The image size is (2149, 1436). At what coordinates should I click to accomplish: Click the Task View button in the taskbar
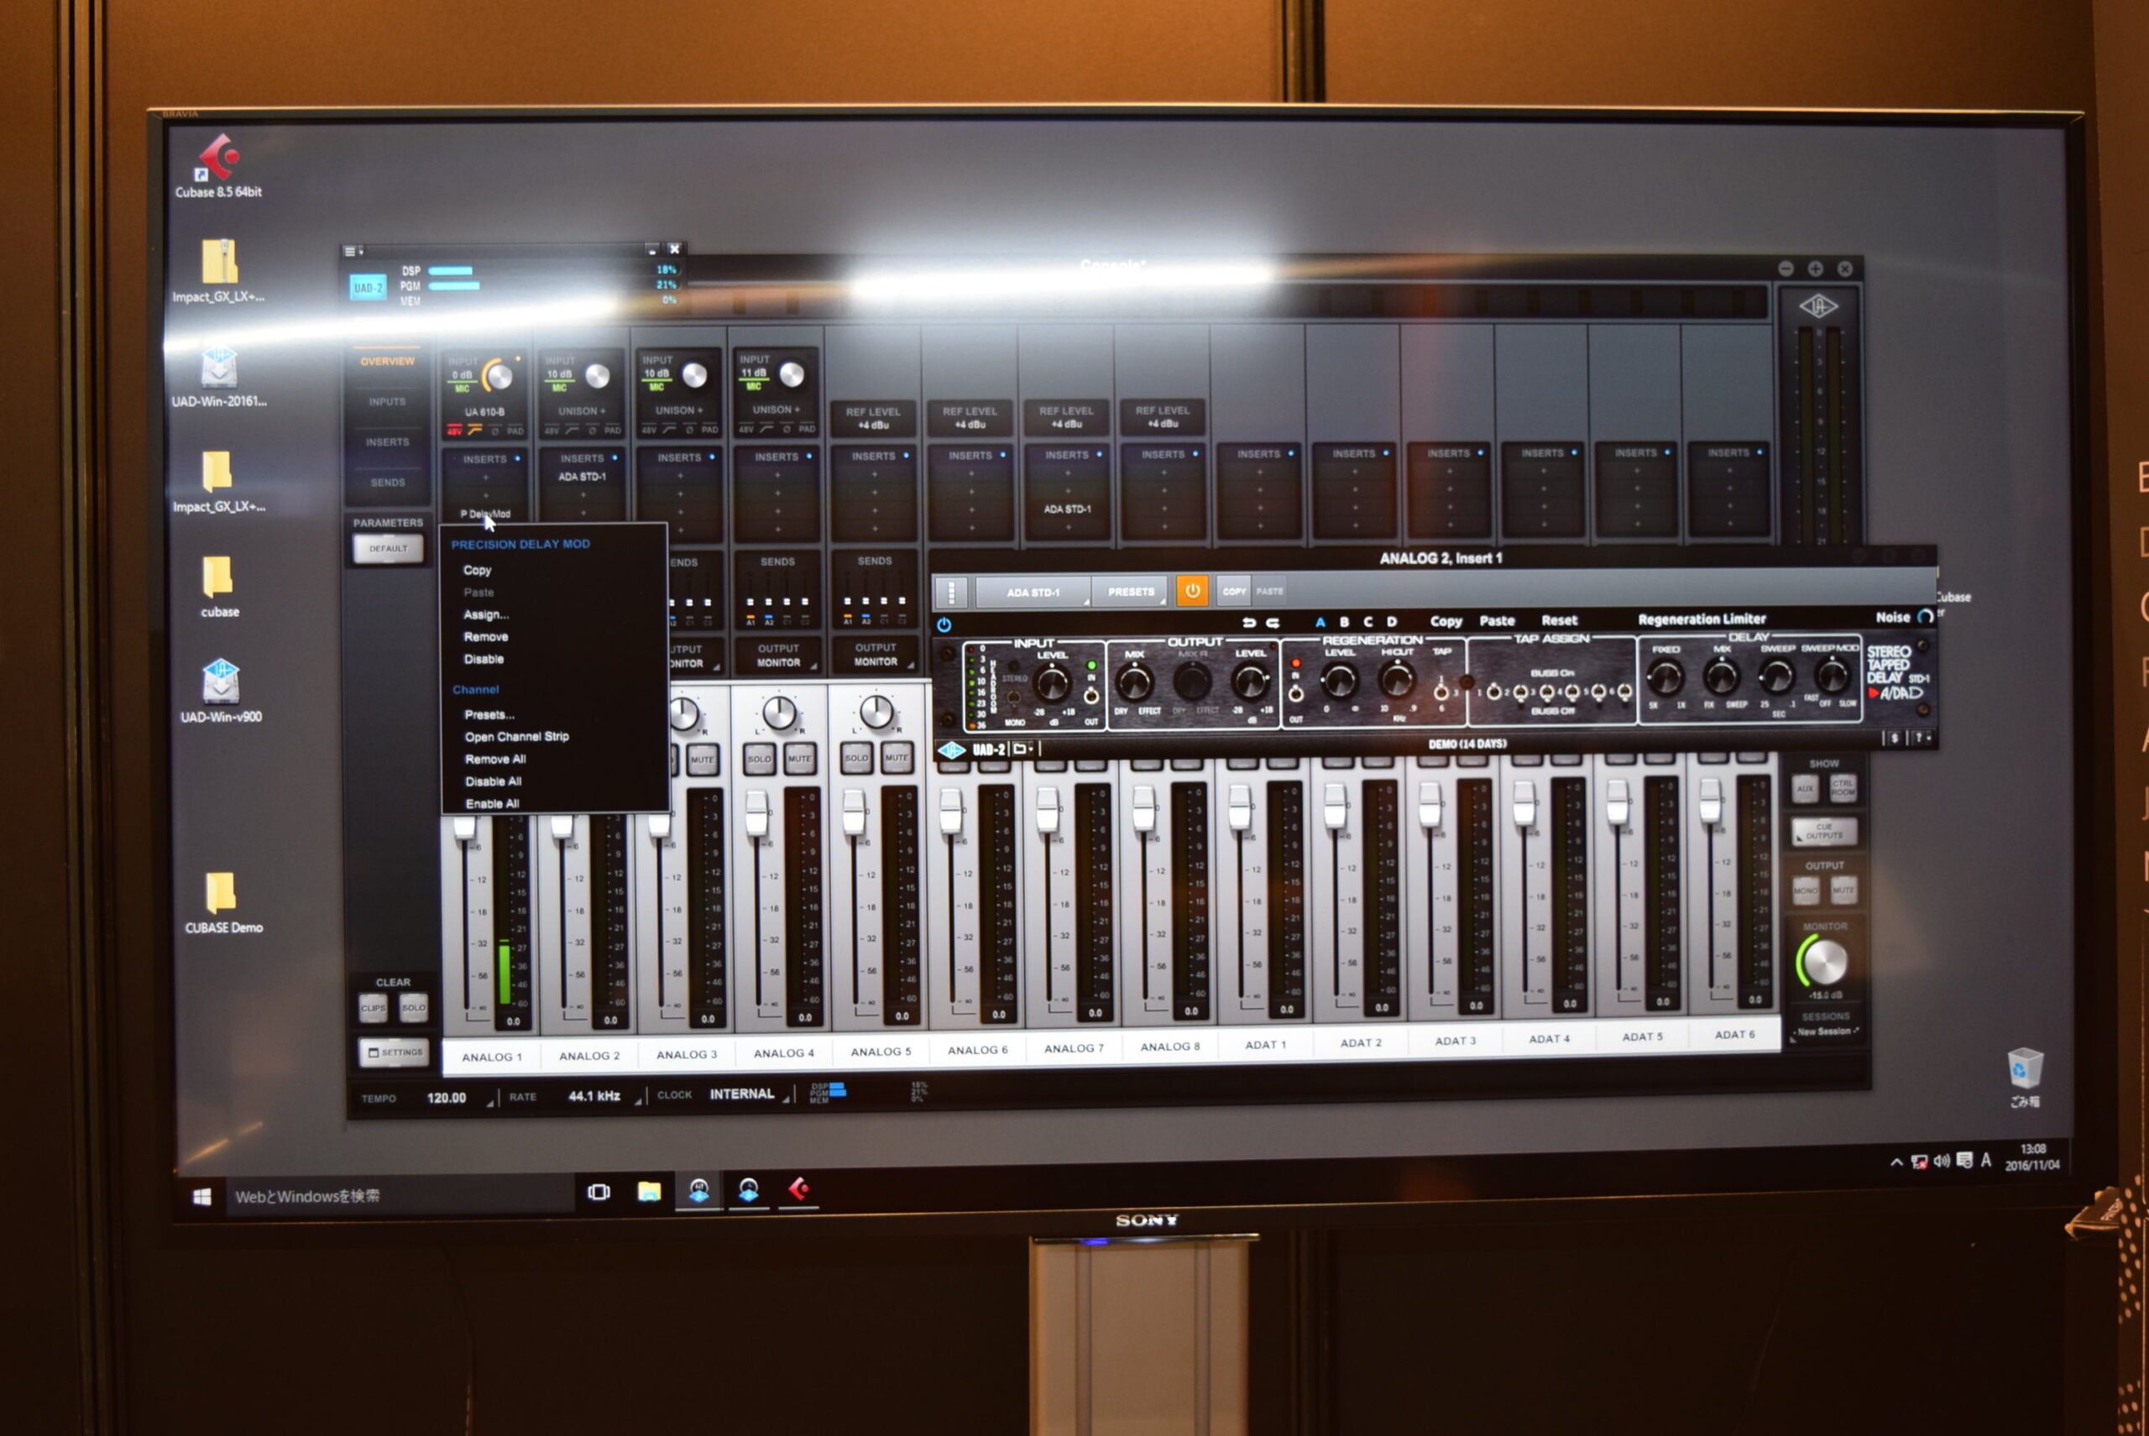click(x=599, y=1192)
